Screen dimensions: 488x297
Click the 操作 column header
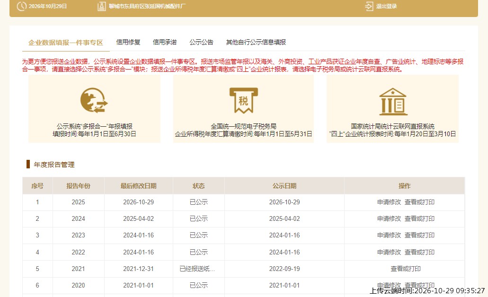(405, 186)
